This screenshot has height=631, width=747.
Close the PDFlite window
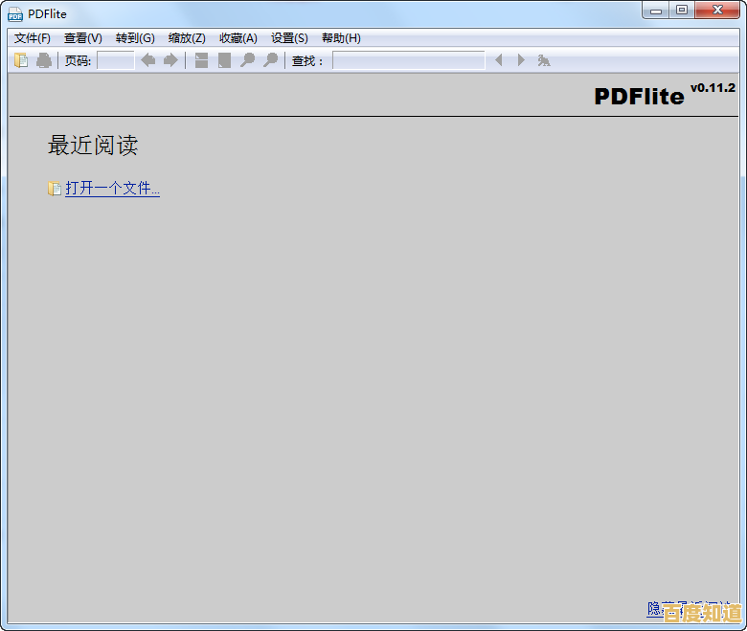pyautogui.click(x=717, y=10)
